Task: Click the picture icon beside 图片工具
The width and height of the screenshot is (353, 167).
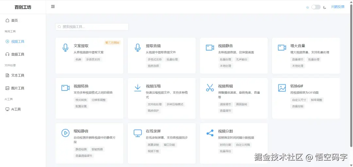Action: [8, 88]
